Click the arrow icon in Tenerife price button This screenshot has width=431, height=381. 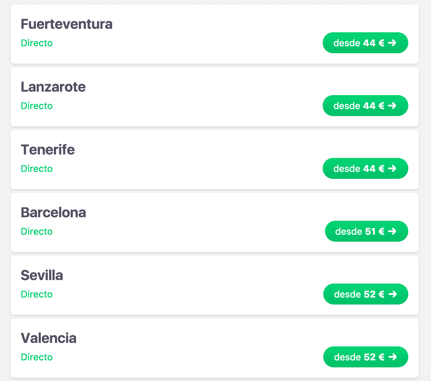point(392,169)
